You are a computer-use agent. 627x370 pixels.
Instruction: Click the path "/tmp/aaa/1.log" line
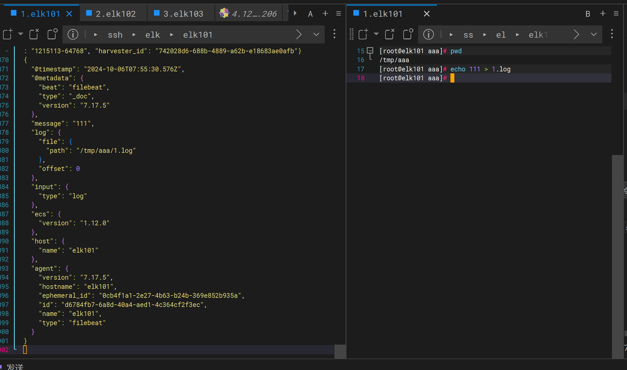point(91,151)
